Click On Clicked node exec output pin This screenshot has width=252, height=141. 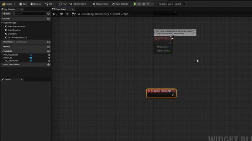173,95
